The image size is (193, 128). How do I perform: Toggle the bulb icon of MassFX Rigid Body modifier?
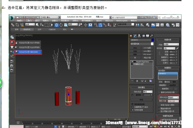coord(132,62)
